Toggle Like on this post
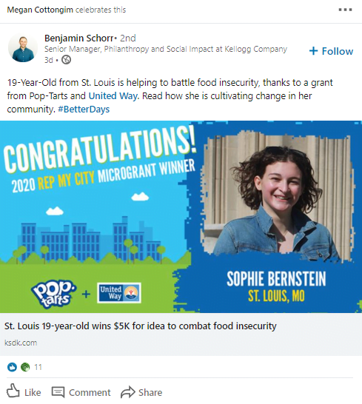362x404 pixels. pos(24,391)
